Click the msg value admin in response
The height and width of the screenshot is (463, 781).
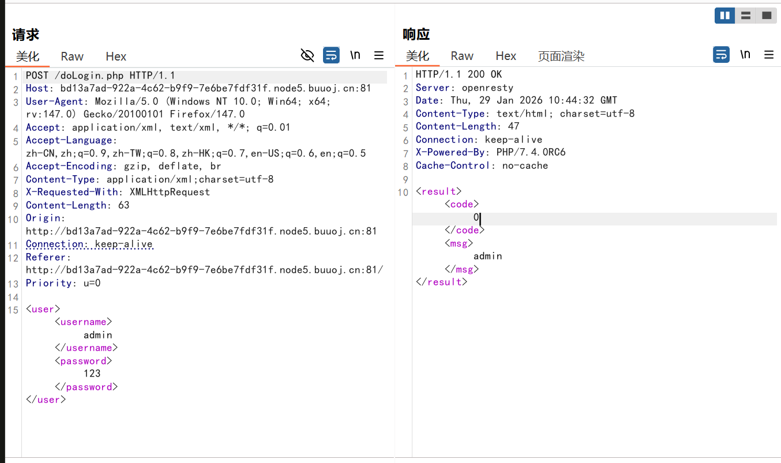tap(487, 256)
